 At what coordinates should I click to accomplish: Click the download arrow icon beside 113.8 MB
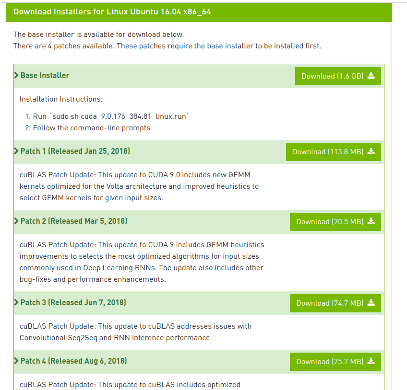[x=371, y=151]
